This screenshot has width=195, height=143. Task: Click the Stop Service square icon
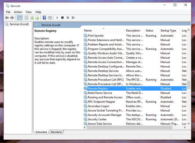pos(62,18)
